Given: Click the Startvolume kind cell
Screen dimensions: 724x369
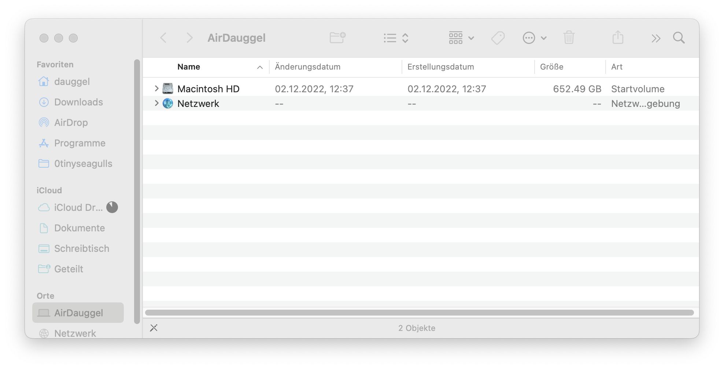Looking at the screenshot, I should click(638, 89).
